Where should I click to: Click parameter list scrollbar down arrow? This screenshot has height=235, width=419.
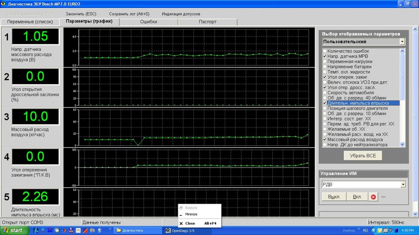point(402,144)
